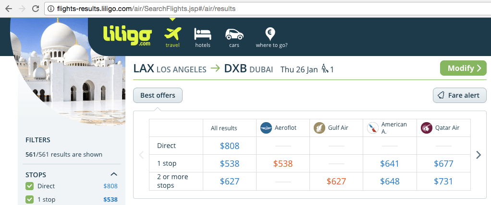Screen dimensions: 491x205
Task: Select the Best offers tab
Action: pyautogui.click(x=158, y=95)
